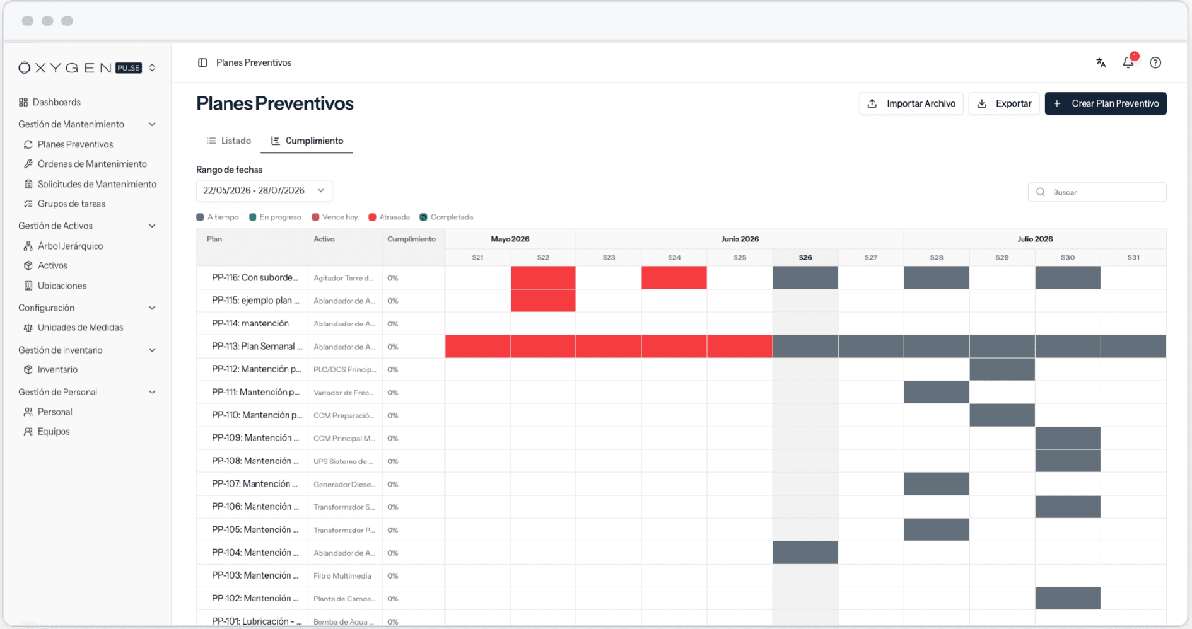Open the help question mark icon

click(1155, 62)
